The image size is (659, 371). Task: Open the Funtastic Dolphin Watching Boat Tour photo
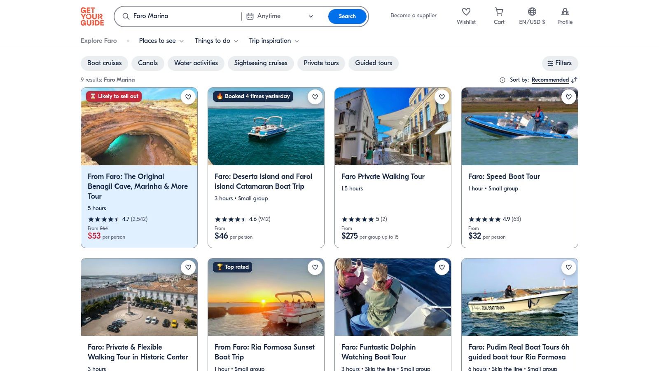click(x=393, y=297)
